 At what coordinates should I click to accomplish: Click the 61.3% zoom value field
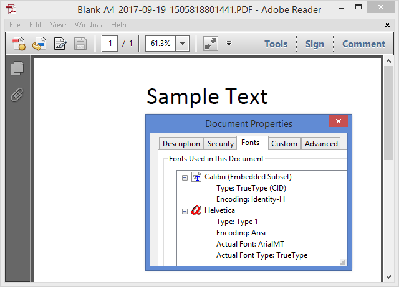(x=160, y=44)
